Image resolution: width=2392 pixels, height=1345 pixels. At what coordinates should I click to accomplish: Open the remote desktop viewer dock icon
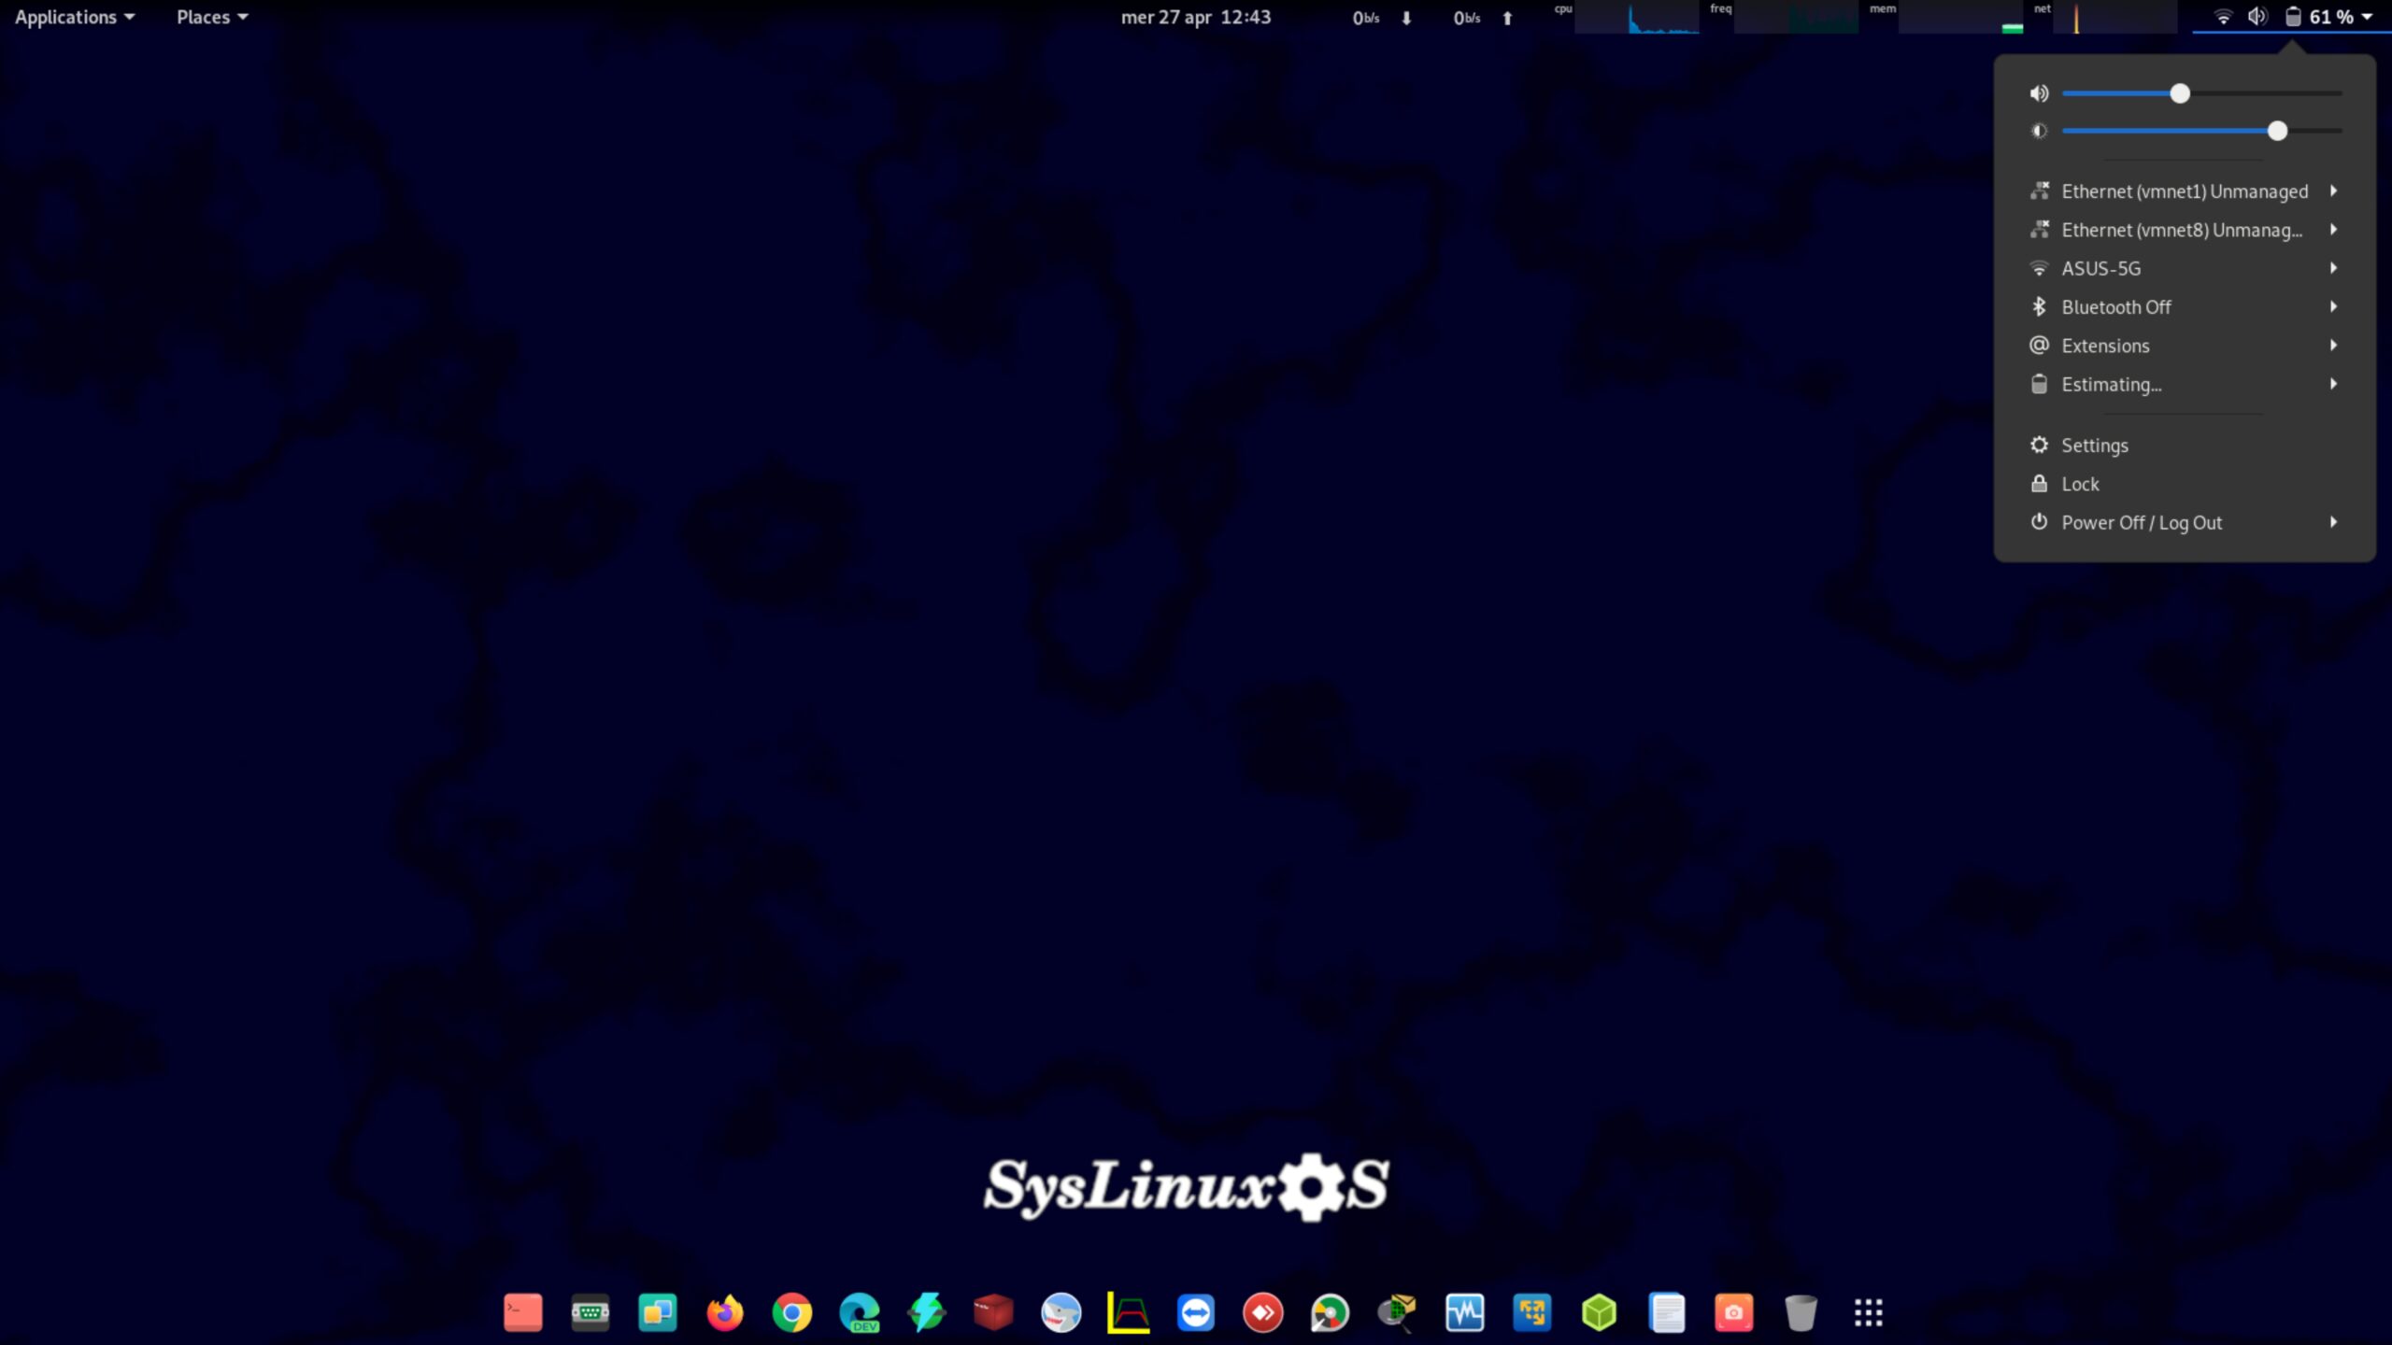(657, 1312)
